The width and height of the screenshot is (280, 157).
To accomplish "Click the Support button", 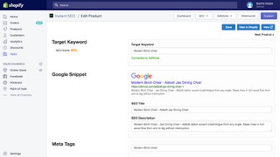I will click(x=269, y=16).
